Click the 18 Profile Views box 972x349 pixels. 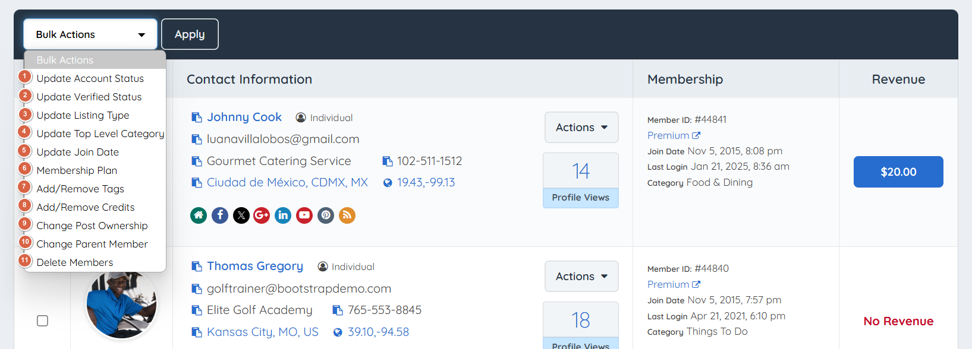(x=581, y=325)
